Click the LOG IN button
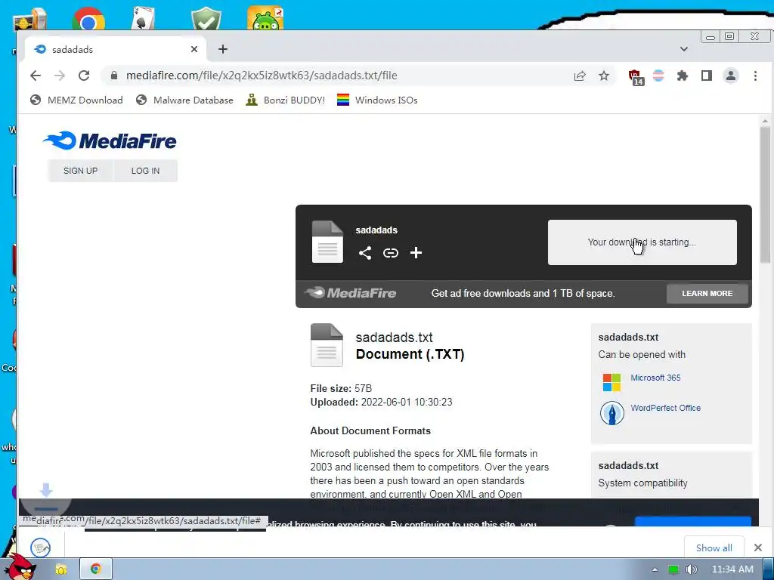This screenshot has width=774, height=580. 145,171
